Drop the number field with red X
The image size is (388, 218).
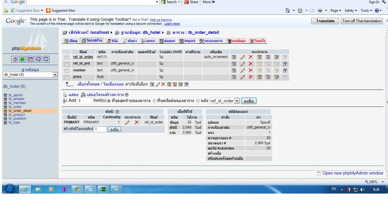[x=251, y=70]
